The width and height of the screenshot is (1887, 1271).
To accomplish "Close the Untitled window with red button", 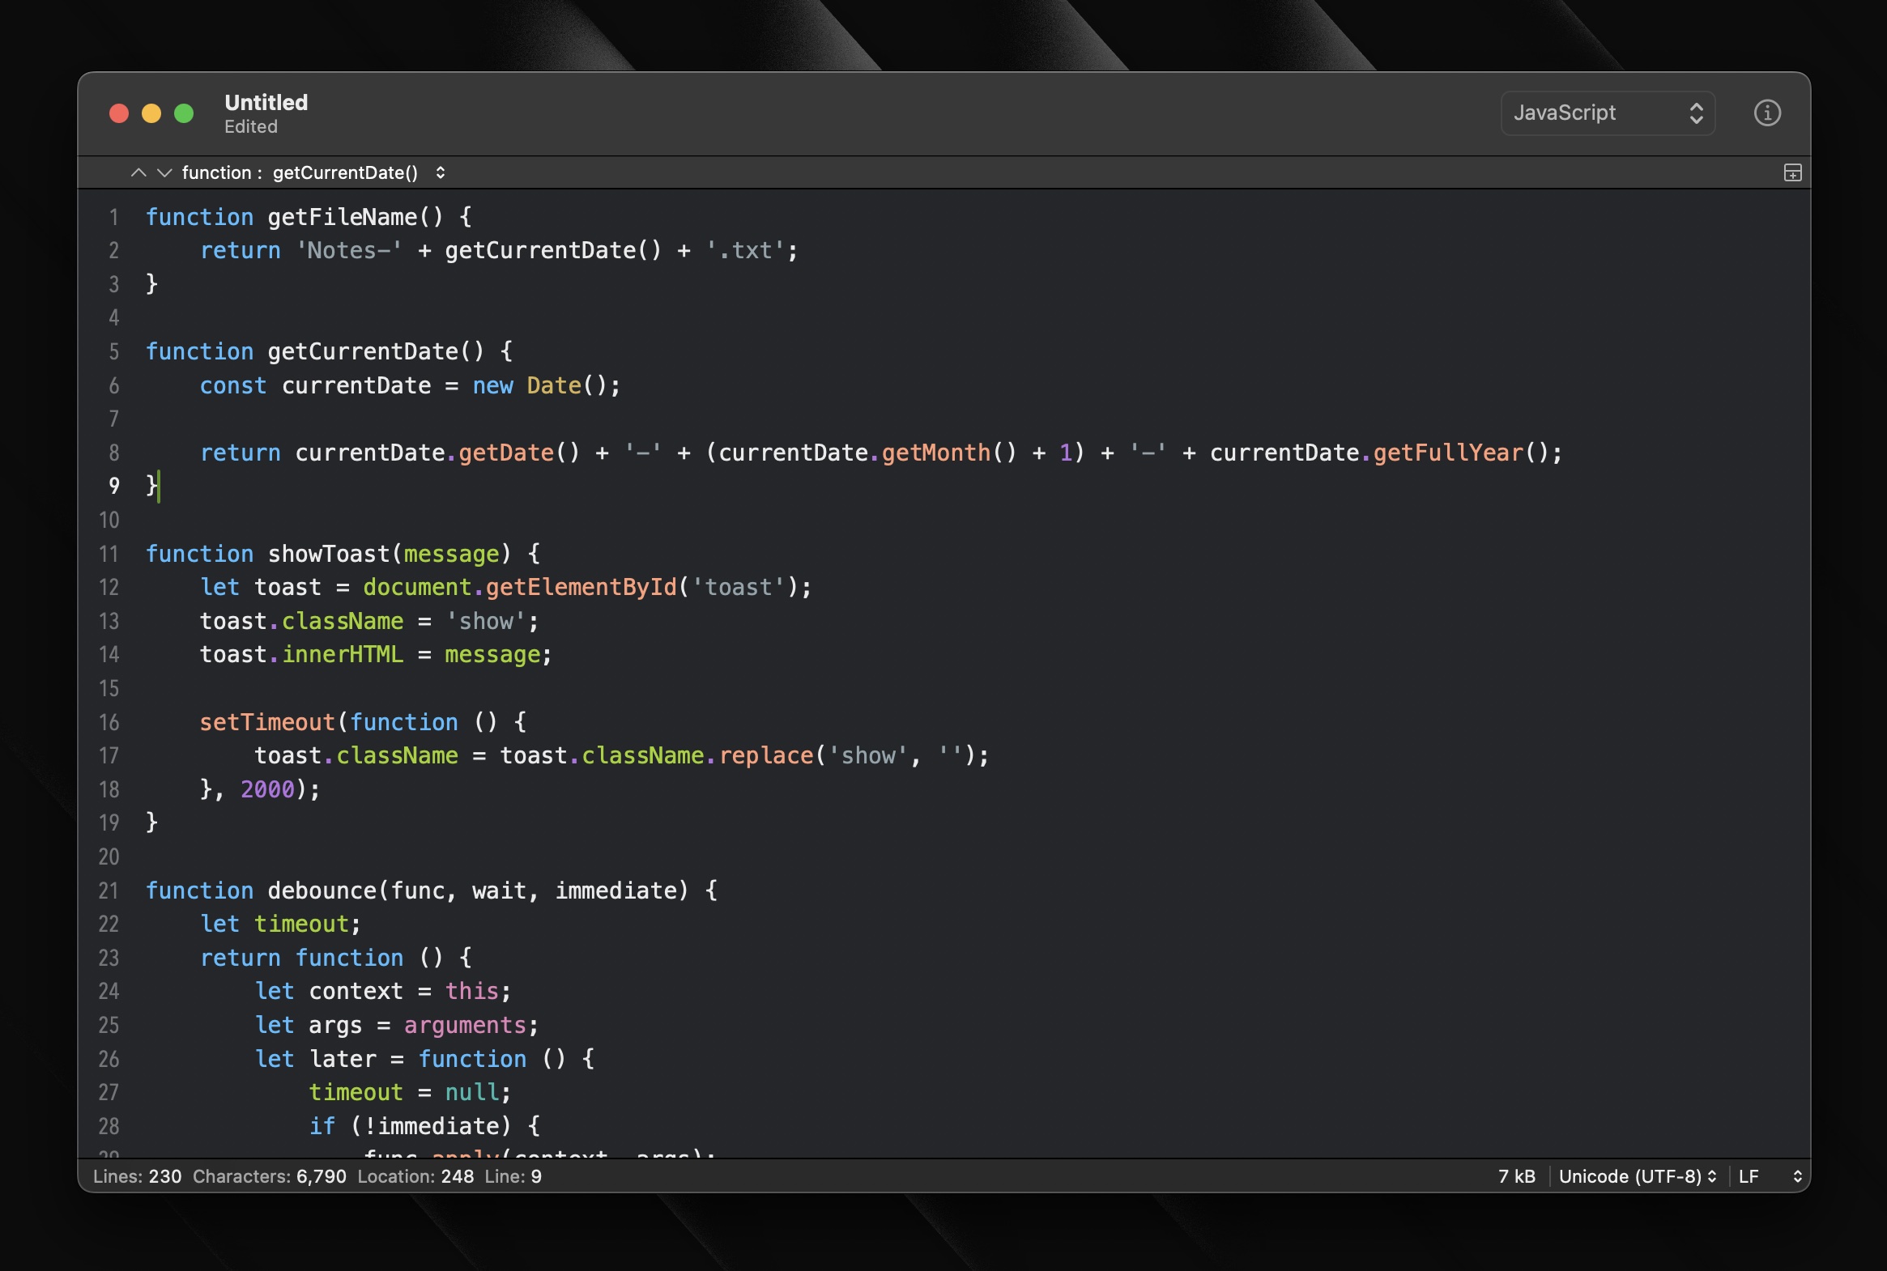I will [119, 113].
